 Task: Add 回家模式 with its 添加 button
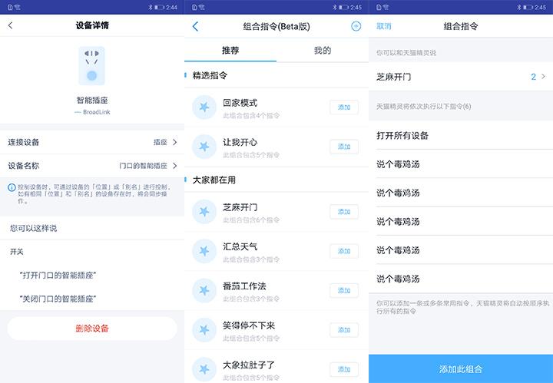[x=344, y=107]
